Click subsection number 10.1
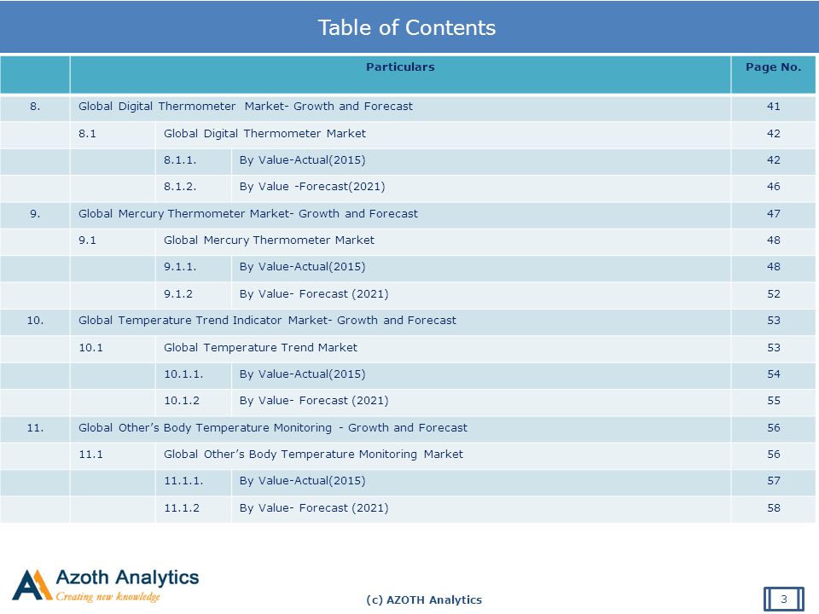 coord(91,348)
